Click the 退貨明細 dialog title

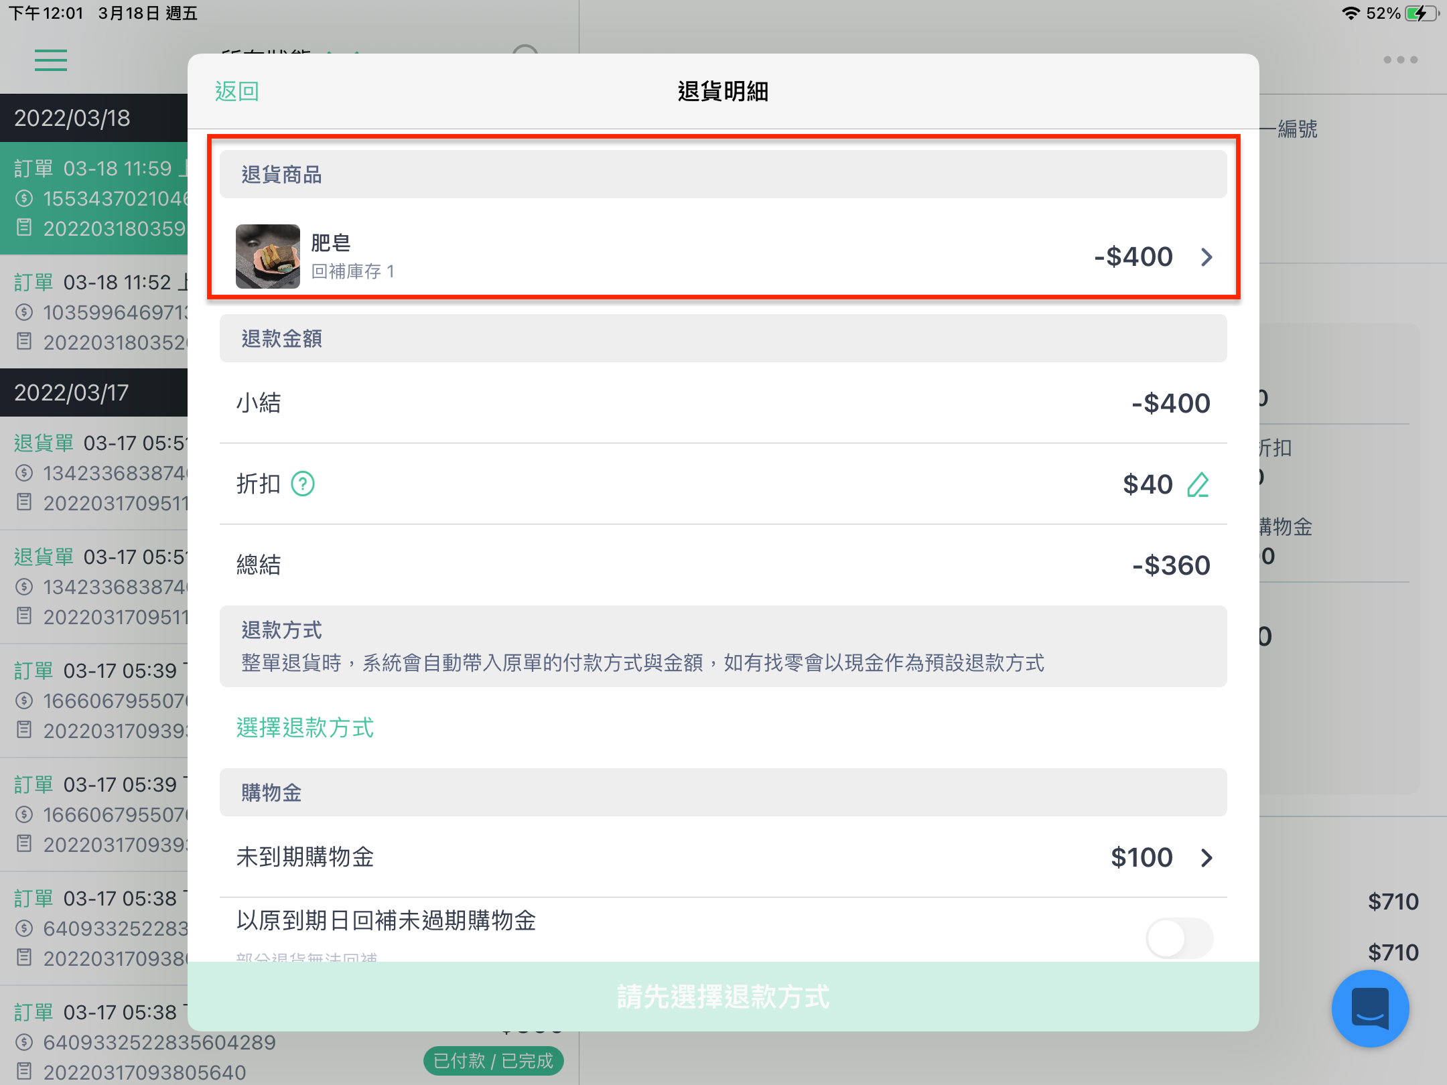[x=723, y=91]
